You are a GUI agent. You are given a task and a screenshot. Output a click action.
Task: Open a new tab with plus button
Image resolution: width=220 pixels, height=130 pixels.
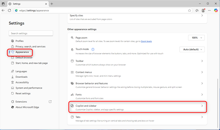click(52, 4)
